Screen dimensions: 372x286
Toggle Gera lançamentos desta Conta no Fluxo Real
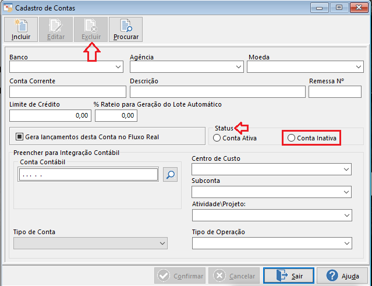(x=19, y=137)
